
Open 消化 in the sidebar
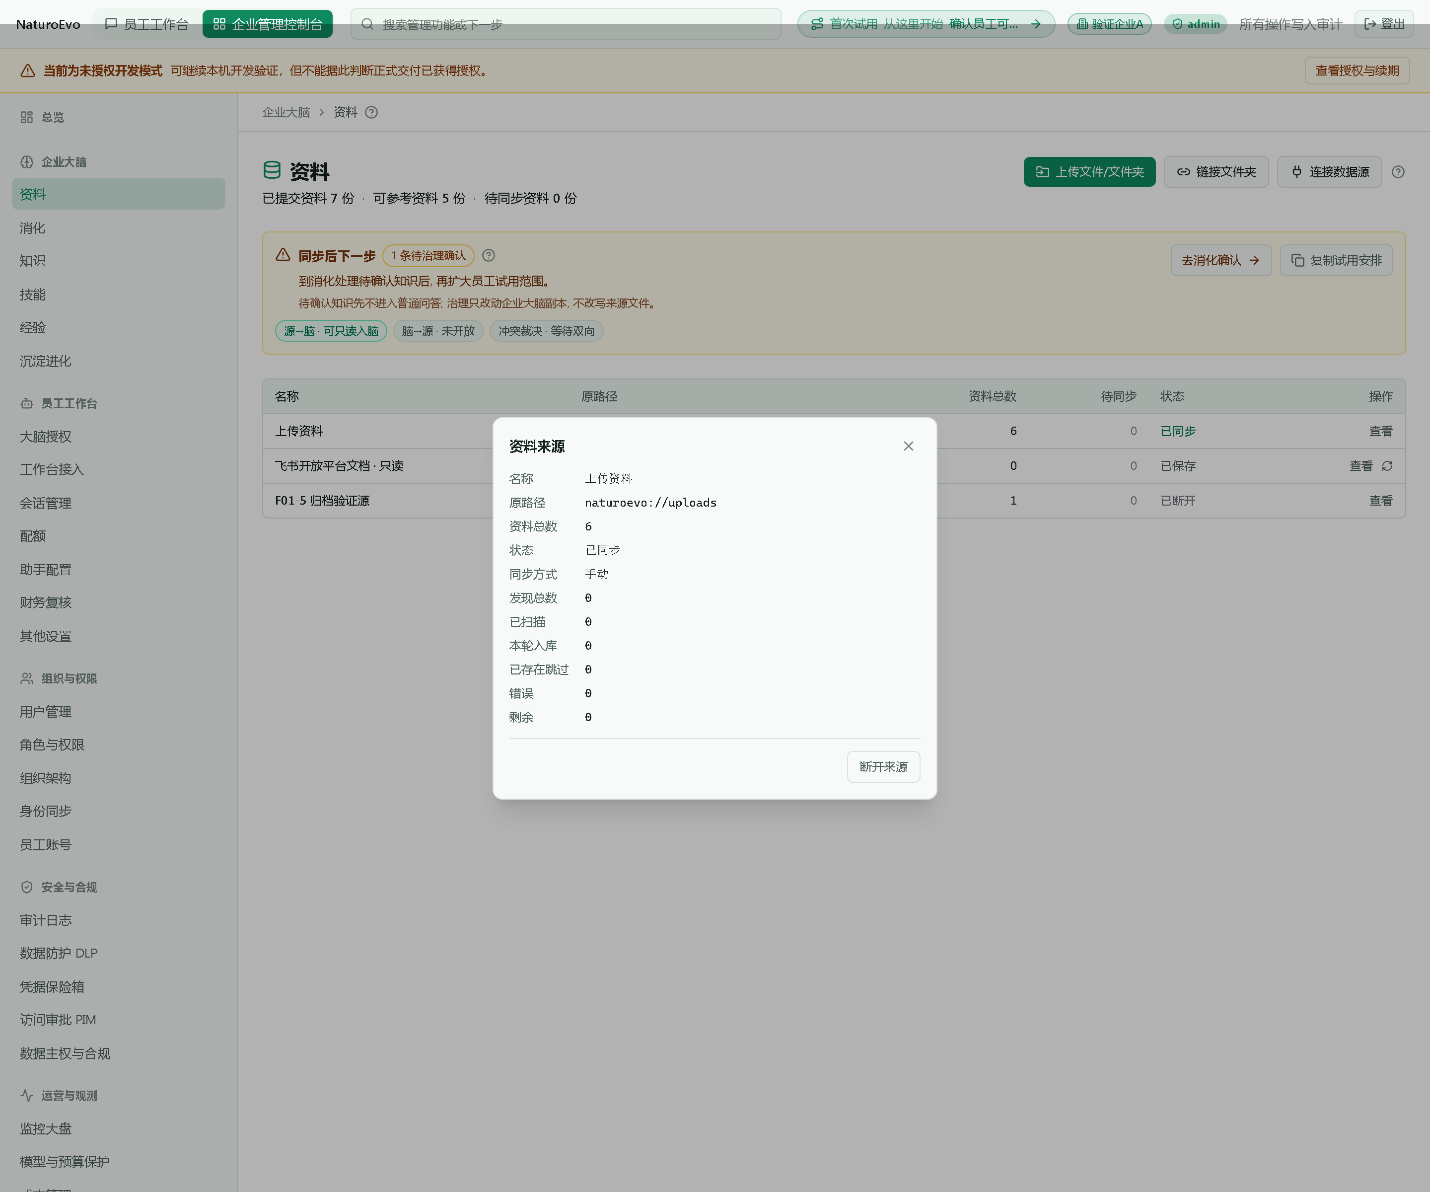(x=119, y=227)
